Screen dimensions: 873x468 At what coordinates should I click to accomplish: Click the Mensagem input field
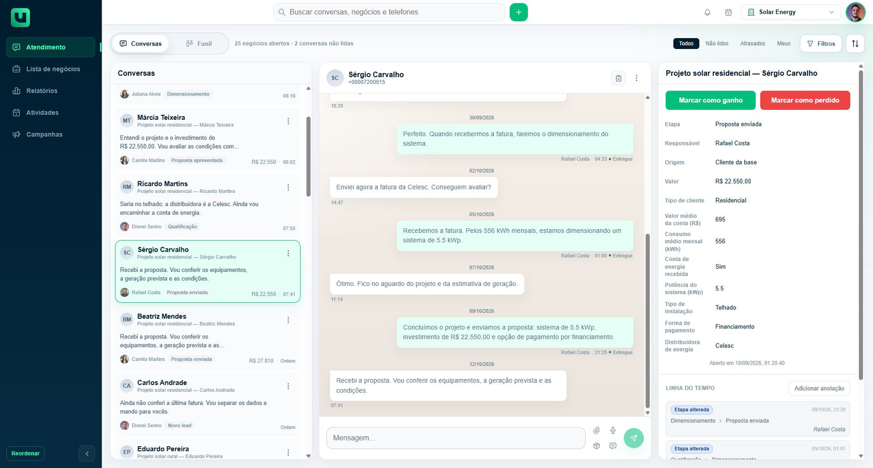click(x=456, y=438)
